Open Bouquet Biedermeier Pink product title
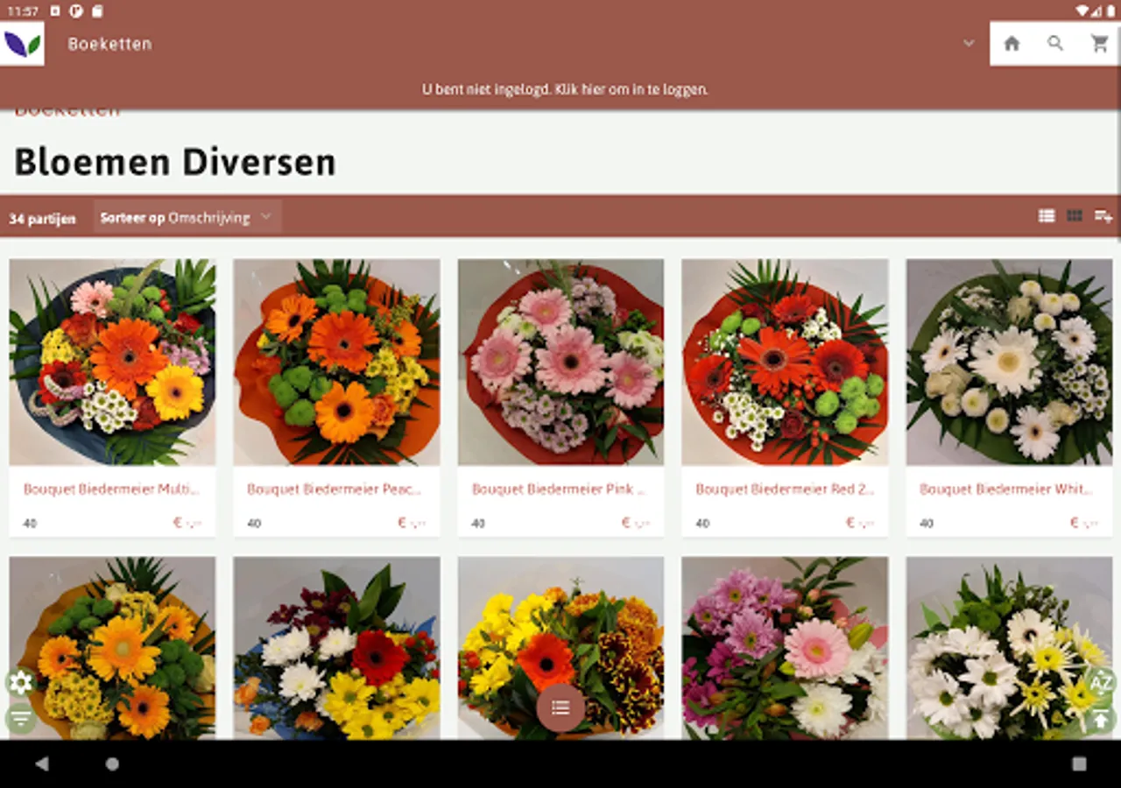Screen dimensions: 1121x788 coord(559,489)
